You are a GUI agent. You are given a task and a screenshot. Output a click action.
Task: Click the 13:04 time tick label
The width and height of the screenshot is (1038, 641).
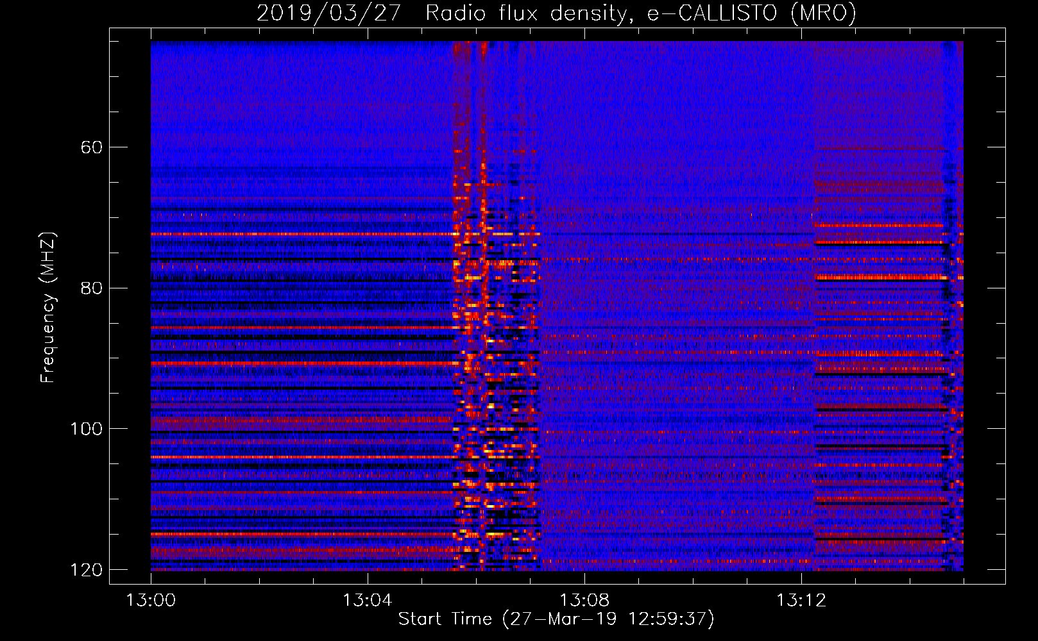click(367, 601)
